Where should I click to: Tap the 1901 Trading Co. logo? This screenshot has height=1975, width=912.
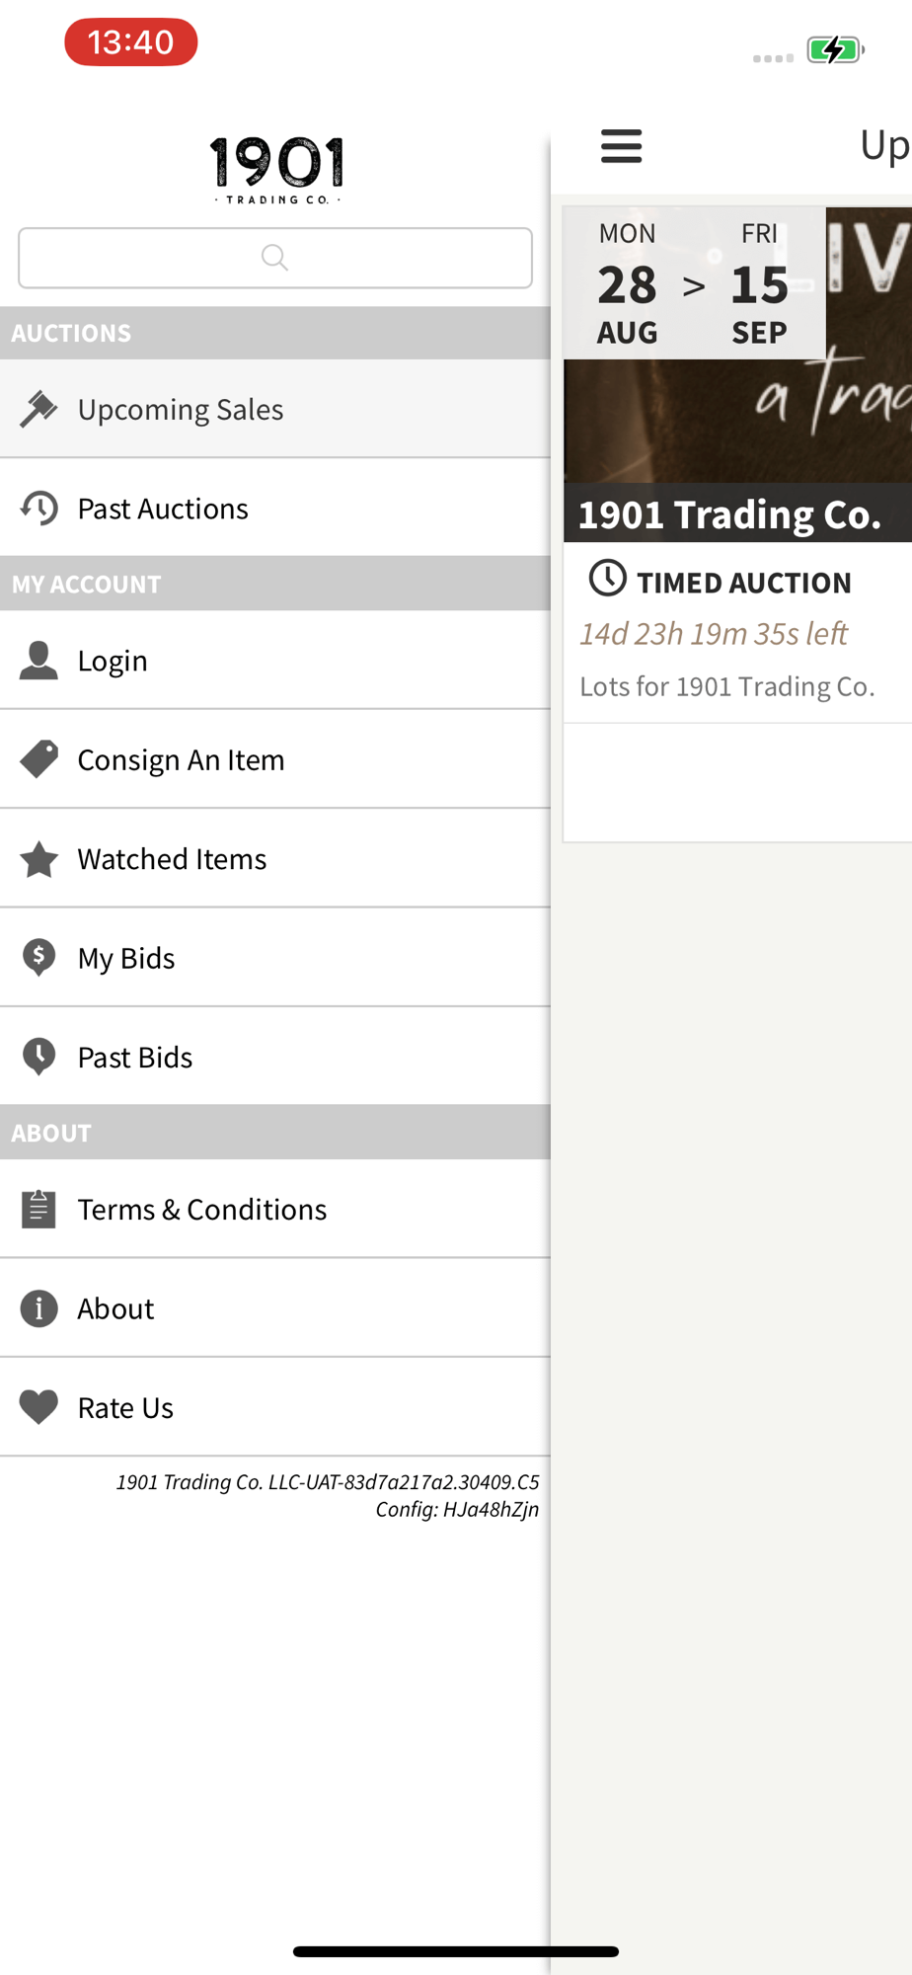[x=275, y=170]
